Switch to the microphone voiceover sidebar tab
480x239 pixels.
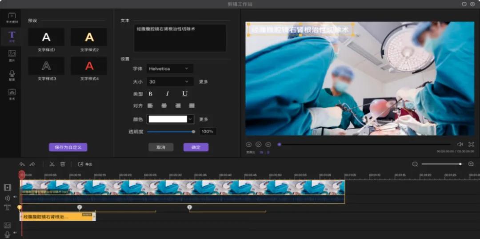(x=12, y=74)
